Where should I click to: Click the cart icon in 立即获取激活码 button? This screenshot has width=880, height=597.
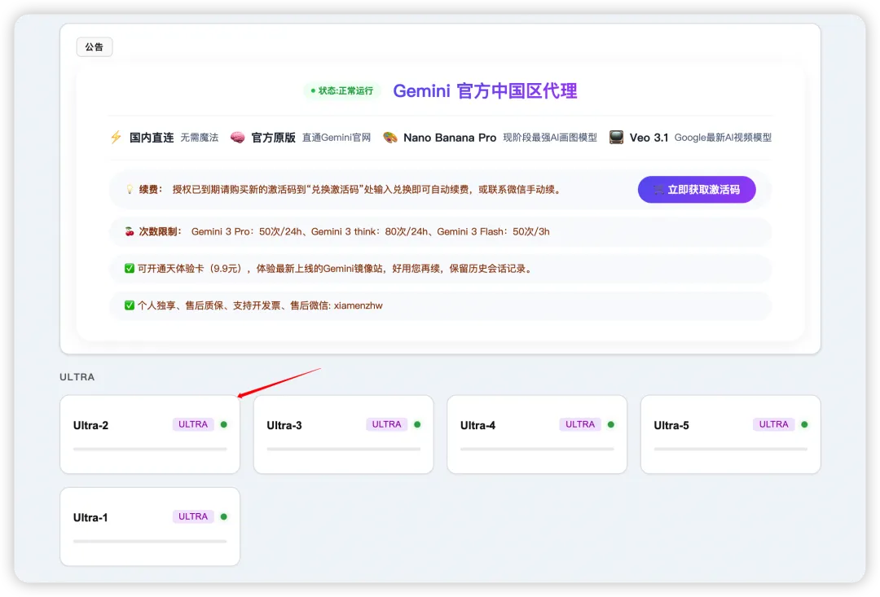pos(658,191)
